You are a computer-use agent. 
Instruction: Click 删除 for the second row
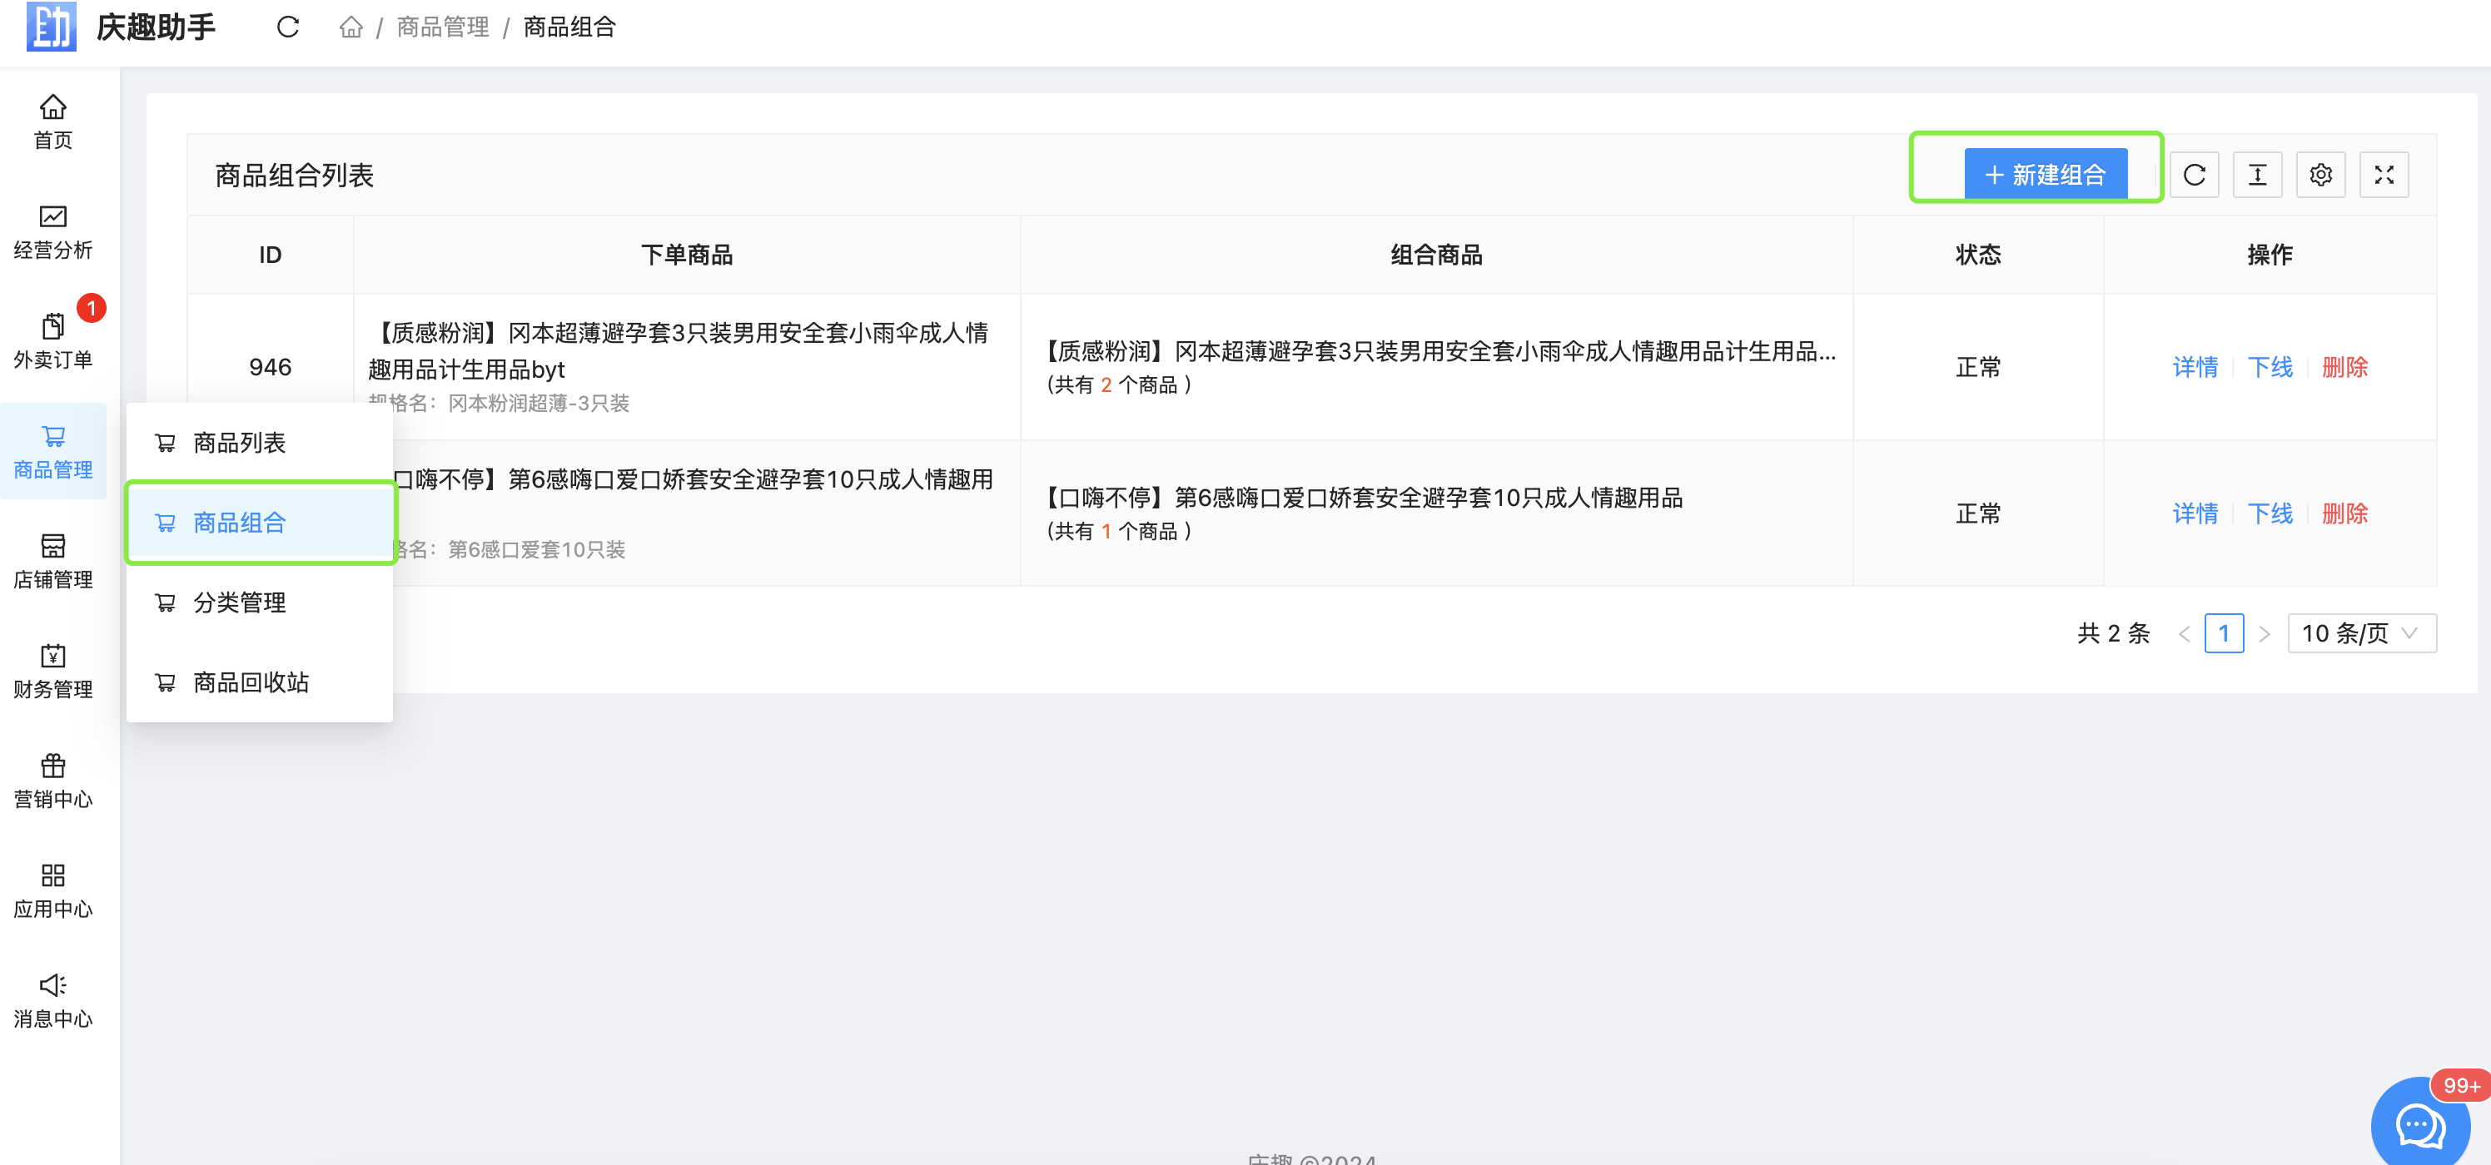(2345, 513)
